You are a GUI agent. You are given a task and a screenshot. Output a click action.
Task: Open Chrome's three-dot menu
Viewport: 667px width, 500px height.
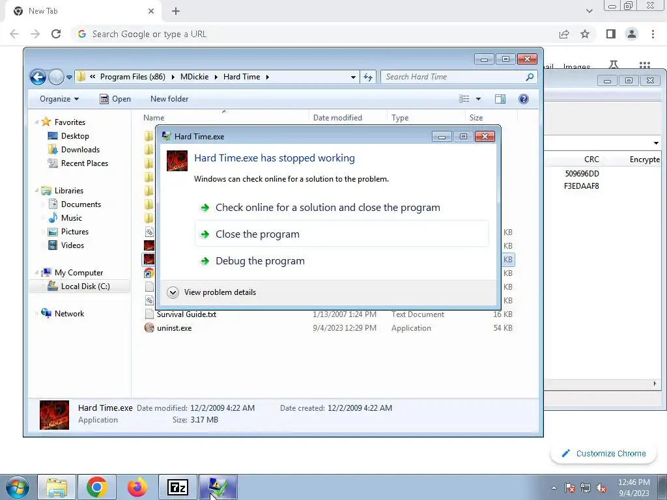coord(653,34)
